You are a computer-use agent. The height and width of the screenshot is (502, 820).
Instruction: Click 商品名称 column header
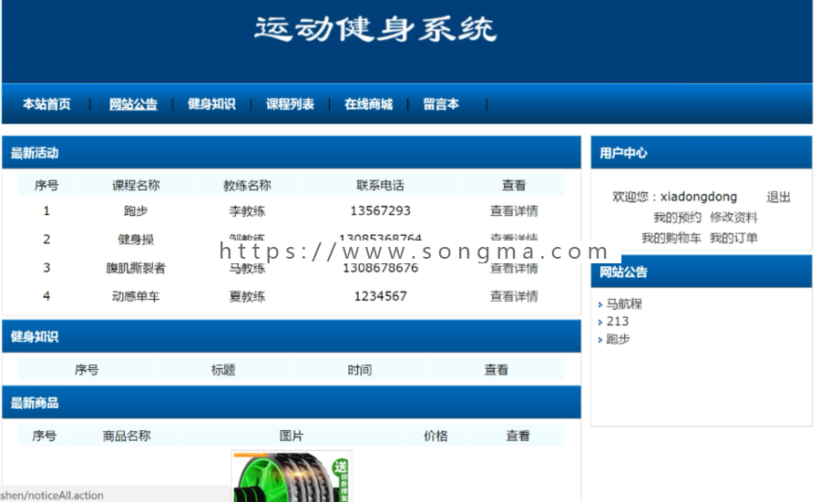127,436
